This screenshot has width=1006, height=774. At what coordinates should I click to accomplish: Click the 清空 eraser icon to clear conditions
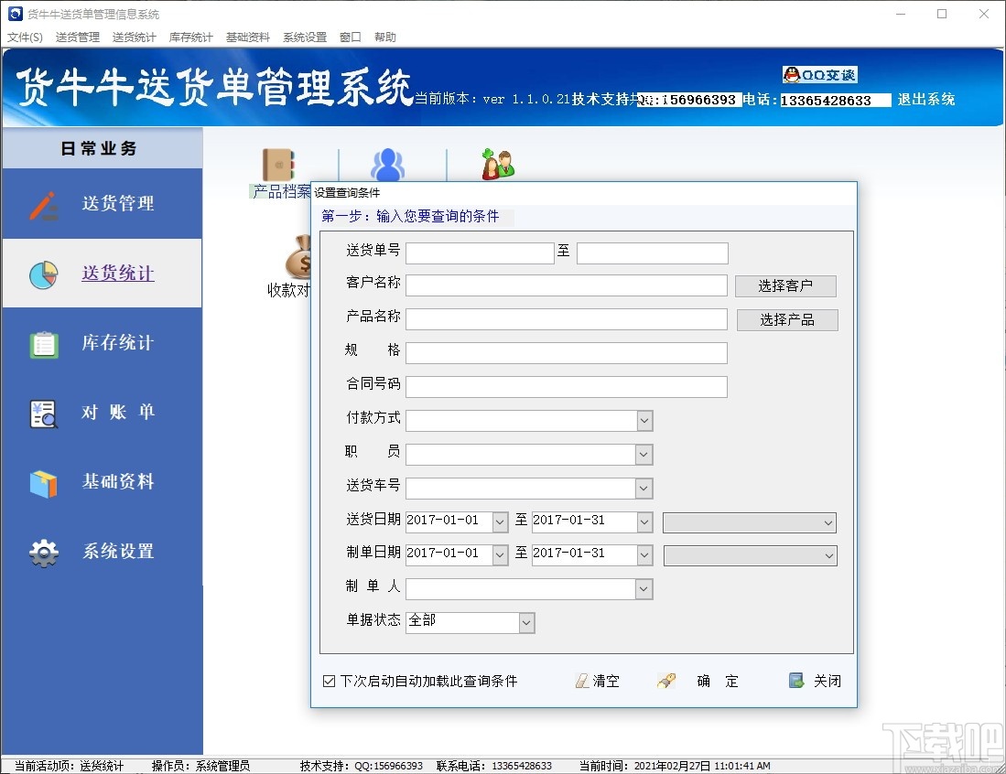click(x=581, y=680)
